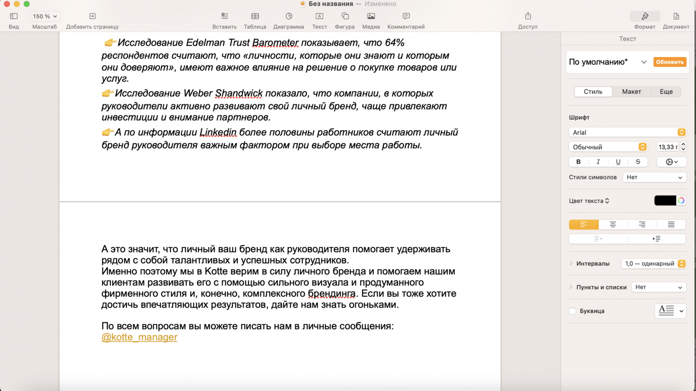Toggle italic text formatting
This screenshot has height=391, width=696.
[x=598, y=162]
